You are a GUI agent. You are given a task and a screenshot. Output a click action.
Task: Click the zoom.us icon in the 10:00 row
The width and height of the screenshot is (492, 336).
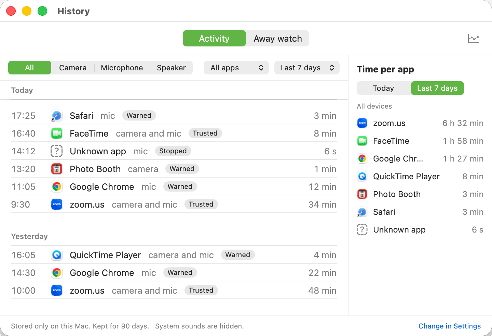[x=57, y=291]
